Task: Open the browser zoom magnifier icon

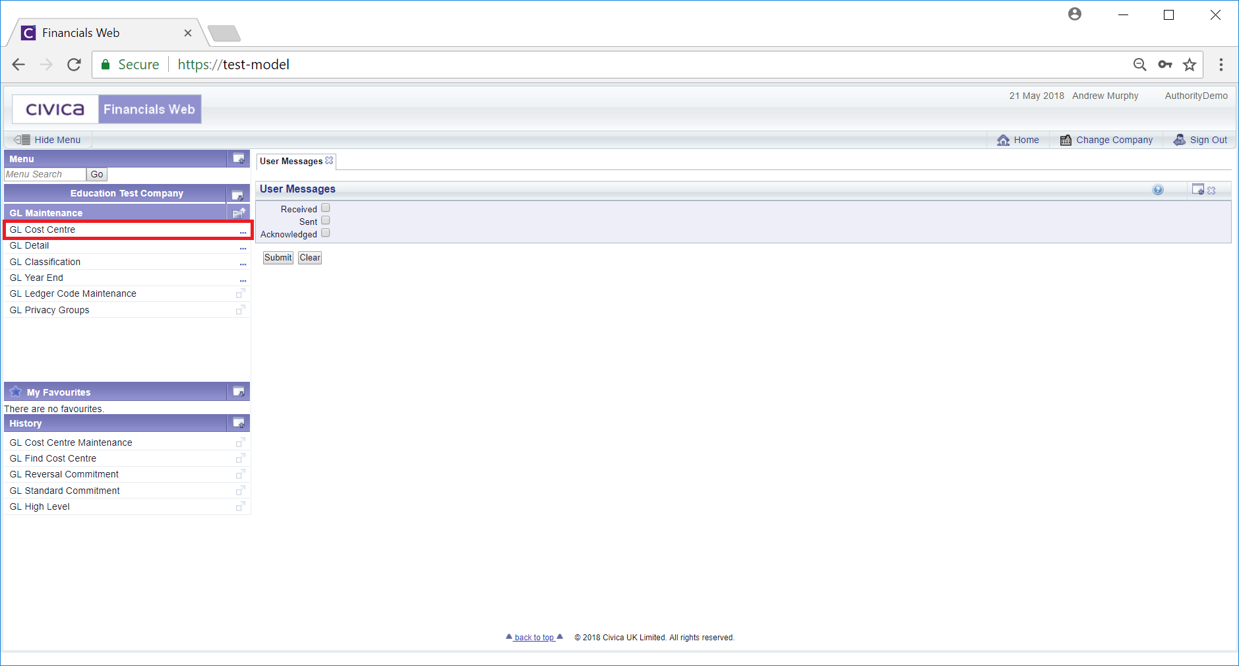Action: [x=1139, y=65]
